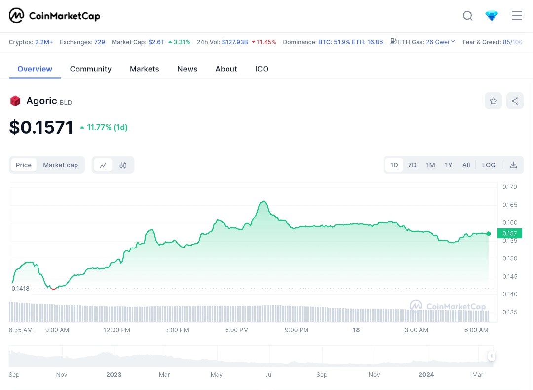The width and height of the screenshot is (533, 390).
Task: Open the Overview tab
Action: 35,69
